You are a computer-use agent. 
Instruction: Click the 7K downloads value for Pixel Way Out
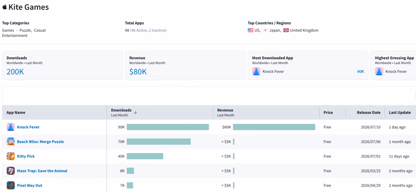[x=122, y=185]
